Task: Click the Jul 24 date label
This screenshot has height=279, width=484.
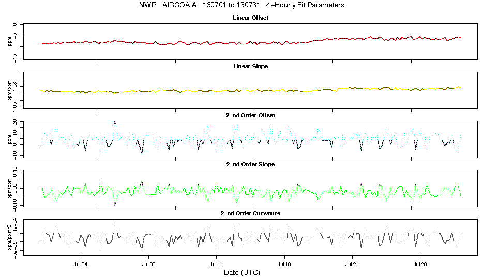Action: (352, 264)
